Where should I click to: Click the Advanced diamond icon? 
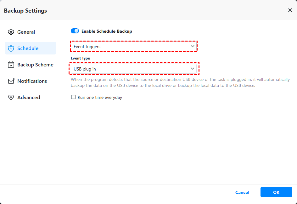(x=11, y=97)
